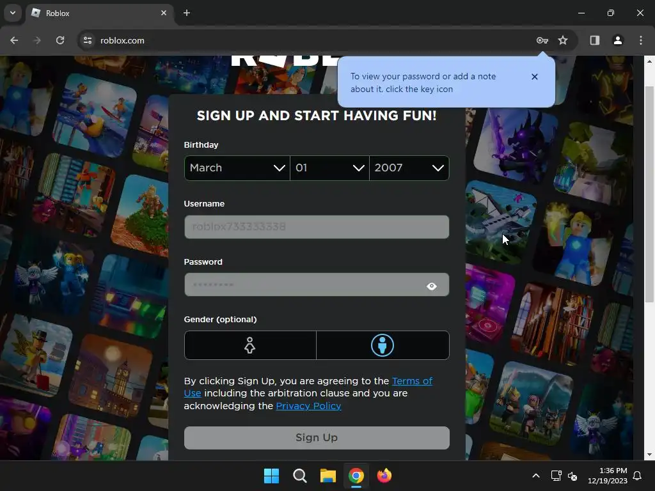Select the male gender option
The image size is (655, 491).
(383, 345)
